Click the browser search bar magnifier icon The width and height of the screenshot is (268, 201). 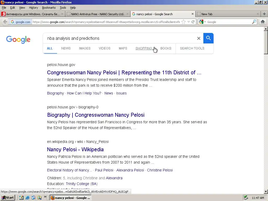pyautogui.click(x=254, y=22)
